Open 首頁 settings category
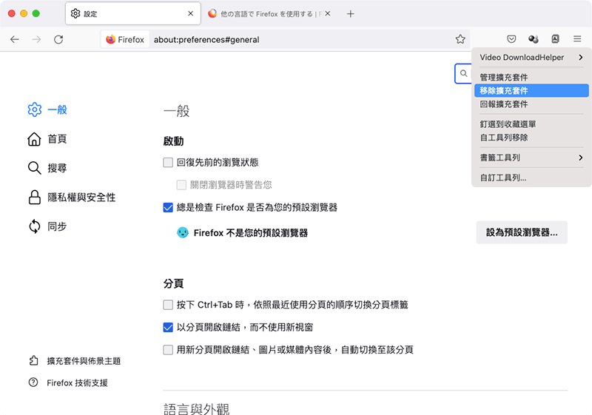Screen dimensions: 592x415 48,139
